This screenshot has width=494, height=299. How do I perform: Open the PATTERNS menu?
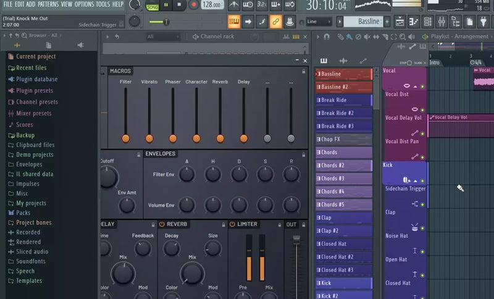48,4
